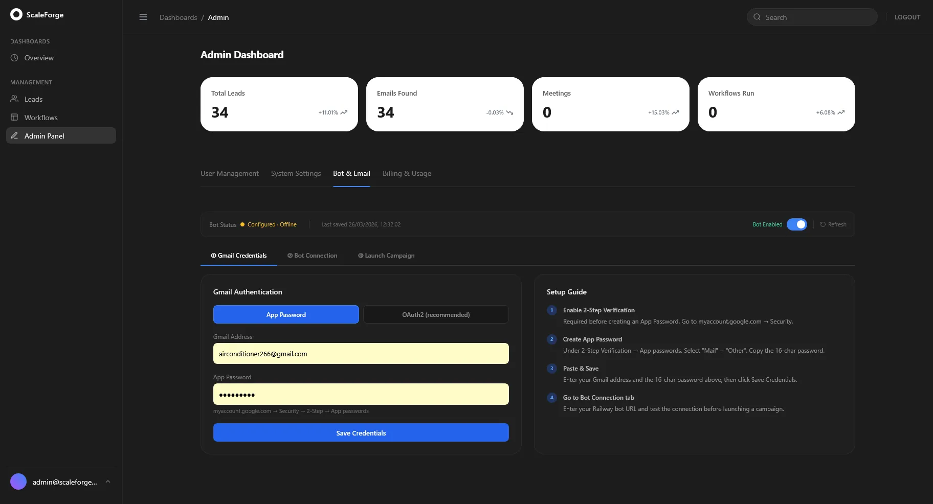Image resolution: width=933 pixels, height=504 pixels.
Task: Click the ScaleForge brand name
Action: tap(45, 15)
